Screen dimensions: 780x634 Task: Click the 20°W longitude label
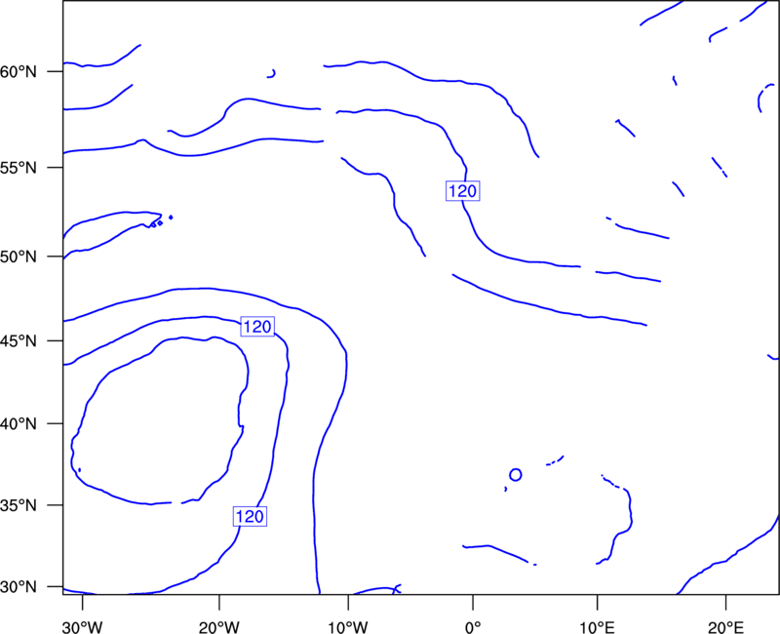pos(220,627)
